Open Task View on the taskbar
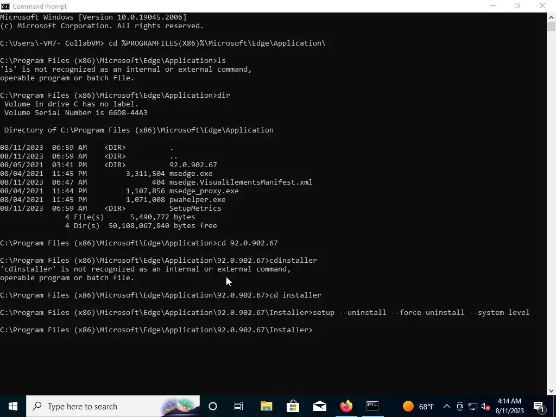 click(x=239, y=406)
